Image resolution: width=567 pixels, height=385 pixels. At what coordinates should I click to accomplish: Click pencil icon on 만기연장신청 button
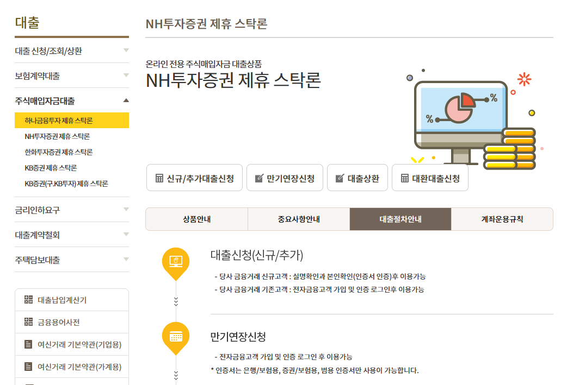(x=259, y=178)
